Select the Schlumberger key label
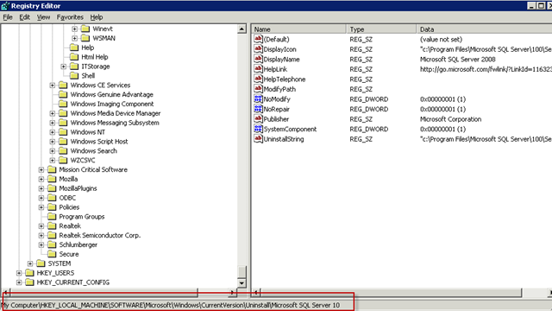 click(78, 244)
